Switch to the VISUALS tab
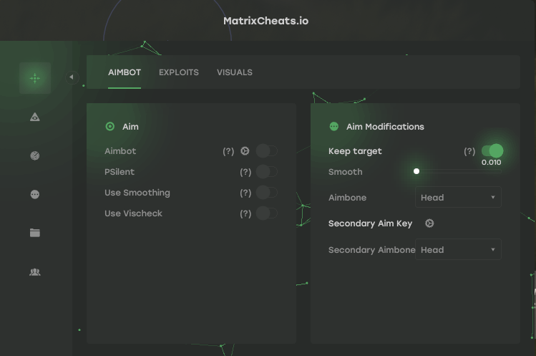The width and height of the screenshot is (536, 356). [x=235, y=72]
